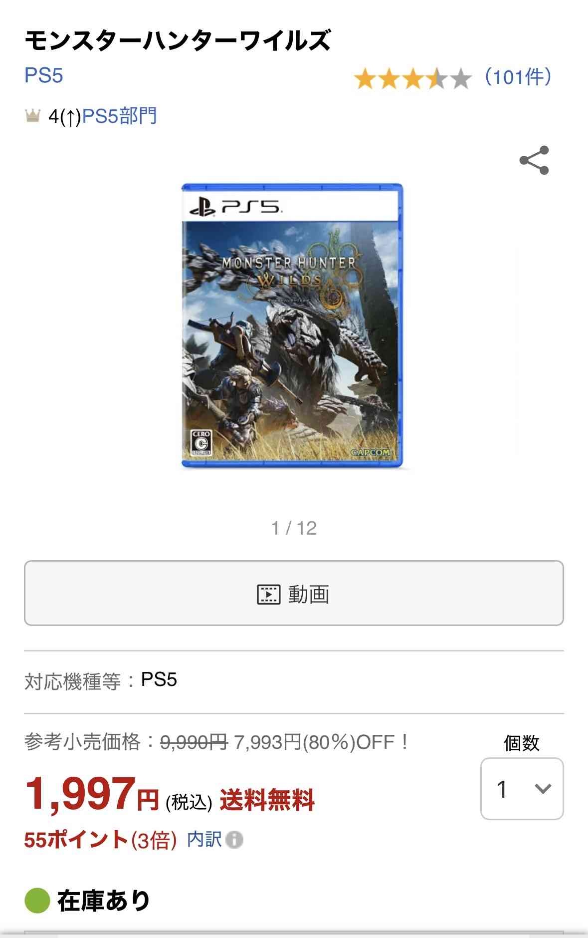Play the 動画 video button
The image size is (588, 938).
pyautogui.click(x=294, y=593)
